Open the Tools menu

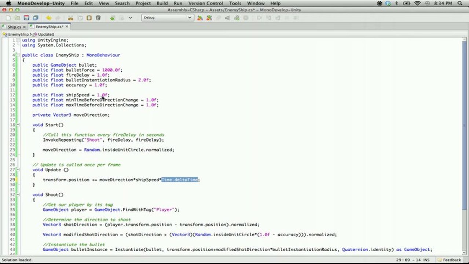tap(235, 3)
